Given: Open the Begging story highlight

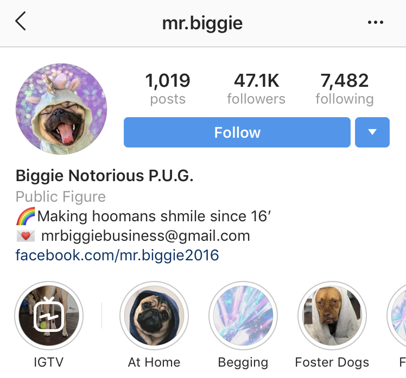Looking at the screenshot, I should pos(243,316).
